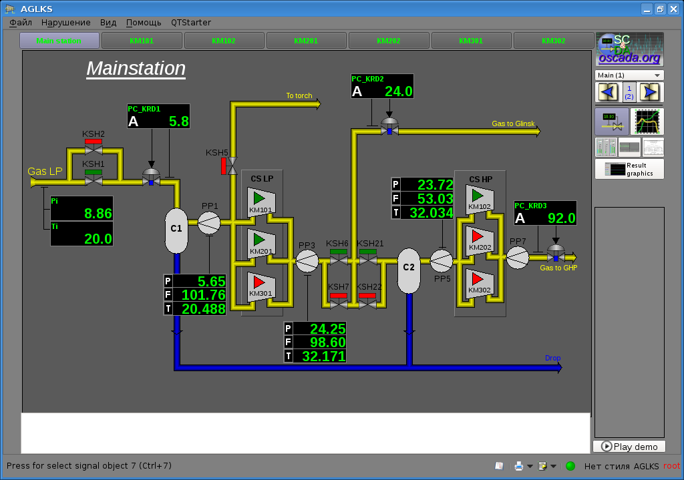
Task: Click the green alarm status indicator
Action: 570,466
